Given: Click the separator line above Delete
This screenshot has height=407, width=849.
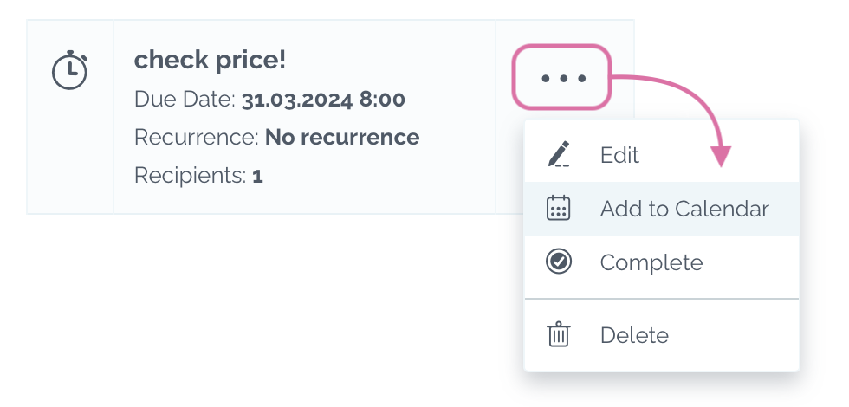Looking at the screenshot, I should (662, 298).
